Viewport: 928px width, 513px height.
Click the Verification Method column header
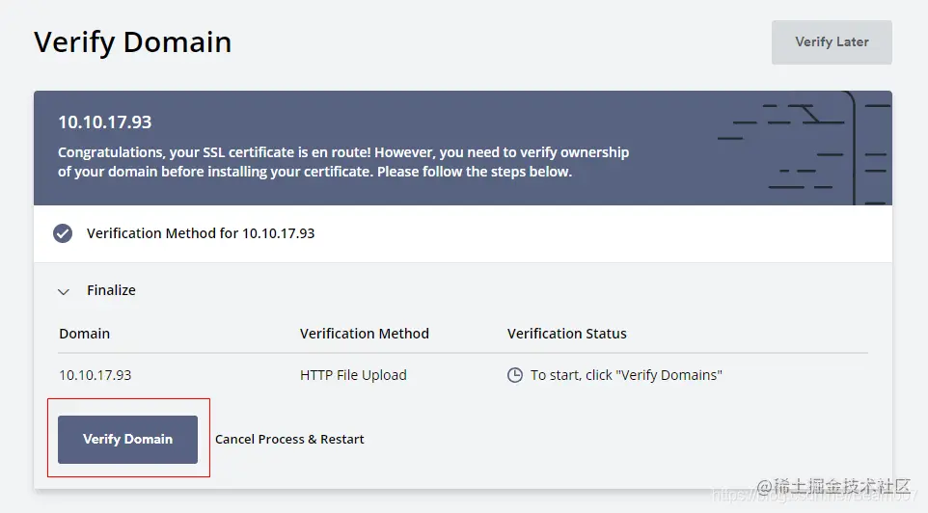tap(364, 334)
